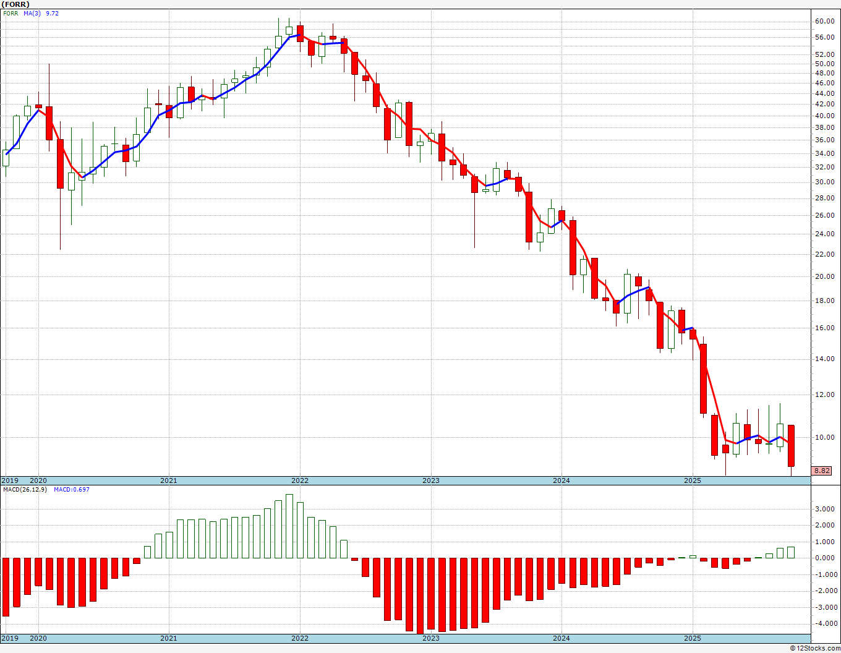Select "2020" on the MACD panel time axis
This screenshot has width=841, height=653.
click(38, 638)
